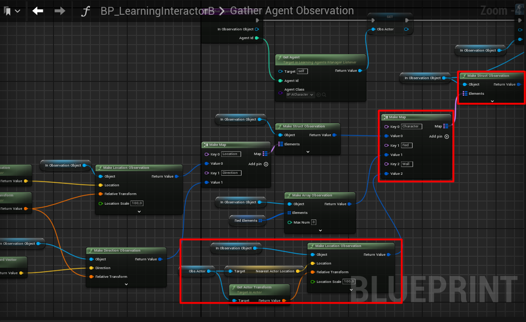Viewport: 526px width, 322px height.
Task: Click the Return Value pin on Make Array Observation
Action: pyautogui.click(x=349, y=204)
